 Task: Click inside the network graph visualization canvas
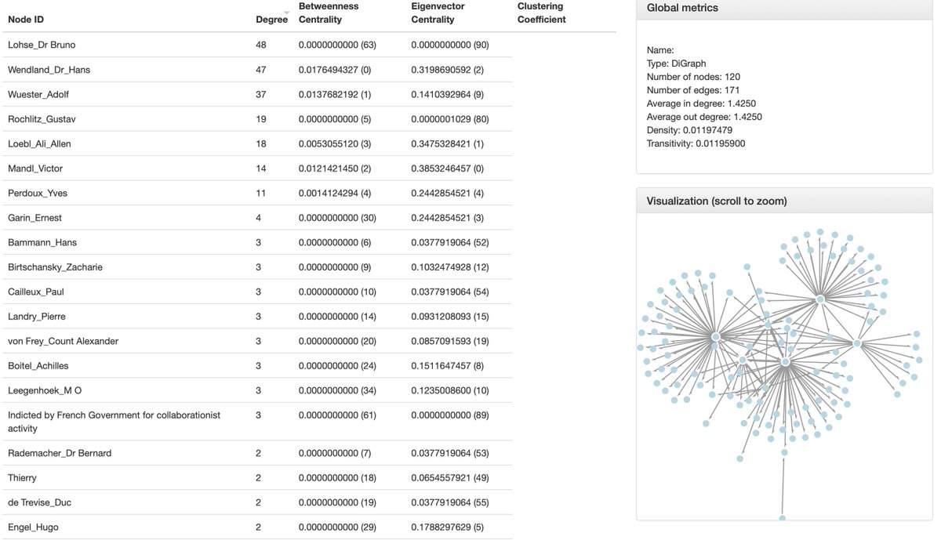pos(784,366)
